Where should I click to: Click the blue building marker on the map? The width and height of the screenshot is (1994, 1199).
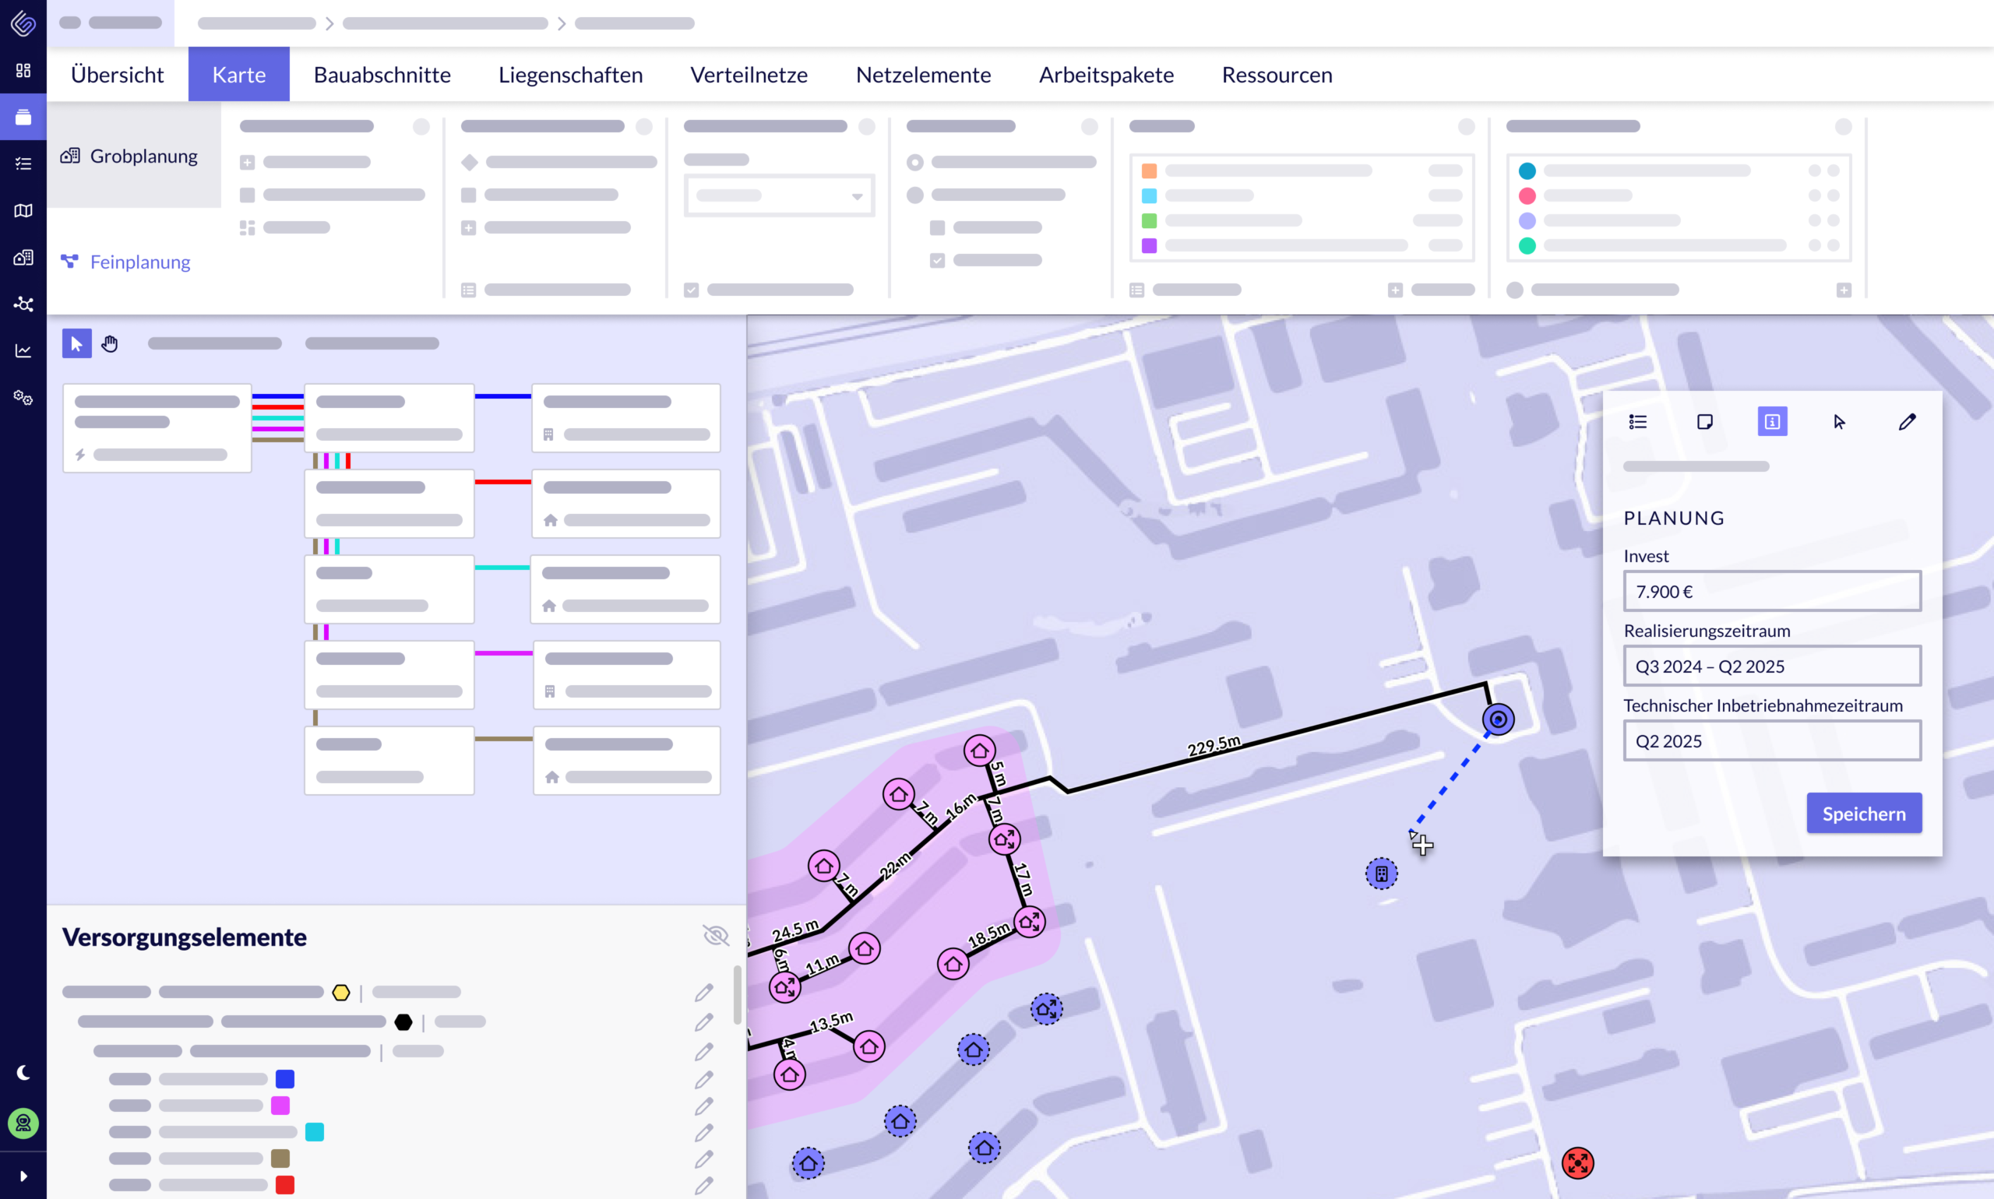[1381, 874]
